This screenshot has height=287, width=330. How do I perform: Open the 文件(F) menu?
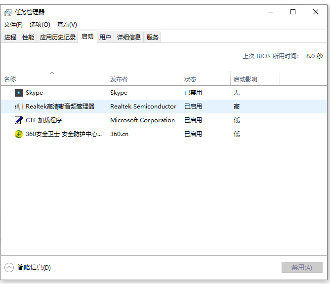(x=13, y=25)
